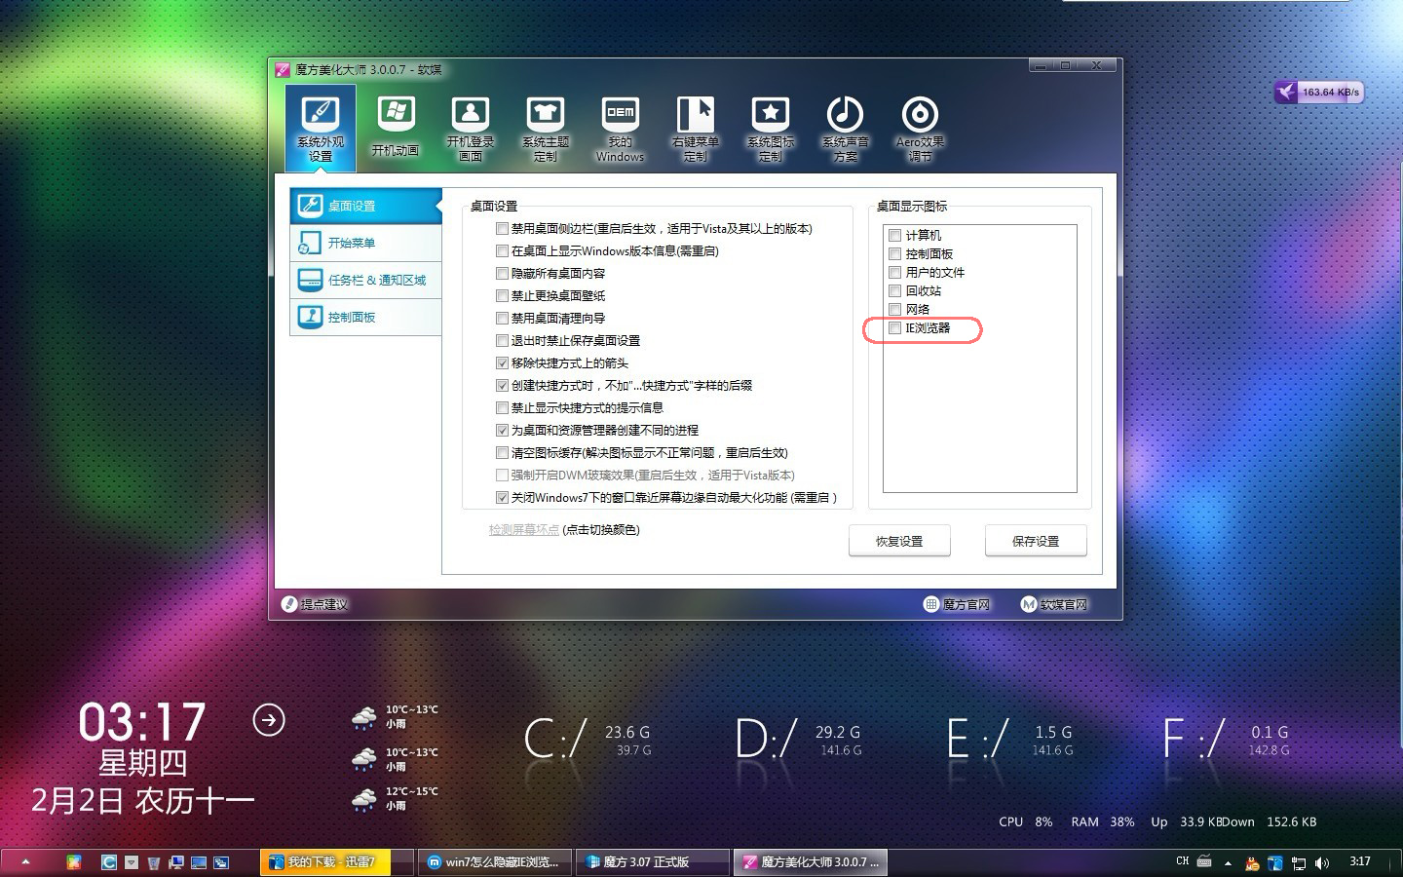
Task: Open the 系统主题定制 panel
Action: click(546, 127)
